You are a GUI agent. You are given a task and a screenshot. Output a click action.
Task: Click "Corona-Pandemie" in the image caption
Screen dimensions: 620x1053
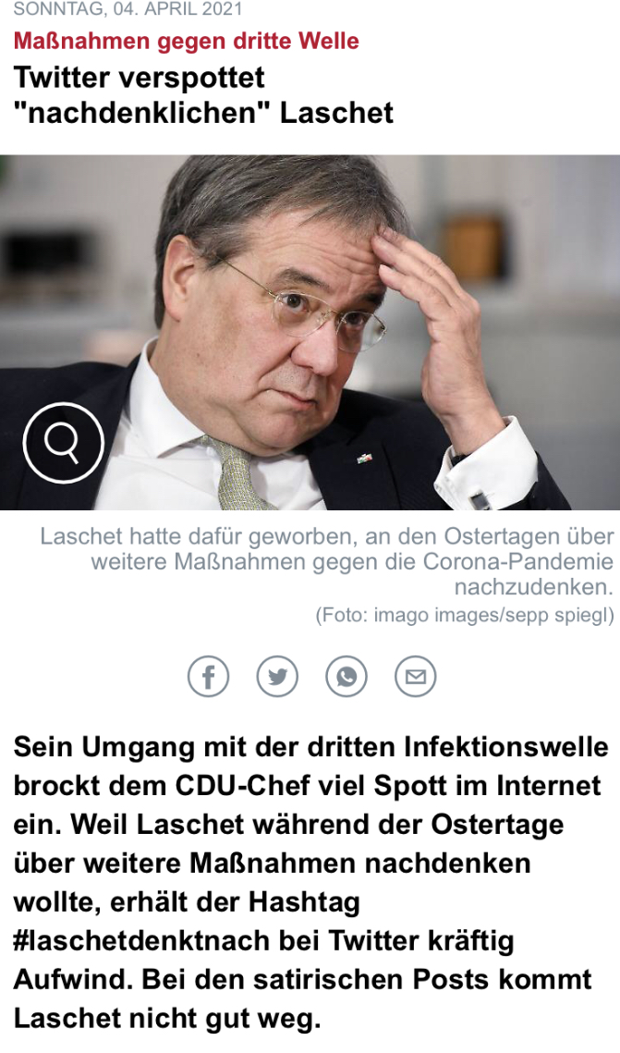(x=518, y=561)
